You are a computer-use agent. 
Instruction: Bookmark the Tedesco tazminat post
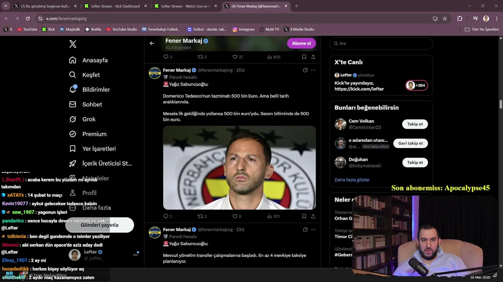click(304, 216)
